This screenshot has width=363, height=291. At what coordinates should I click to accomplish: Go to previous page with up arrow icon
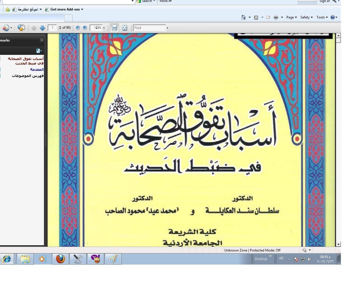click(34, 28)
